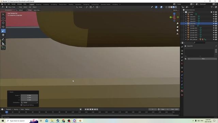This screenshot has height=123, width=218.
Task: Switch to the UV Editing workspace tab
Action: (54, 4)
